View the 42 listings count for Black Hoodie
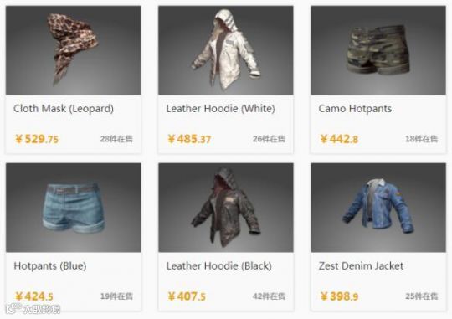Image resolution: width=452 pixels, height=319 pixels. (269, 296)
